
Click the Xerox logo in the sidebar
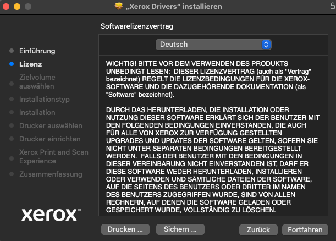pos(51,214)
